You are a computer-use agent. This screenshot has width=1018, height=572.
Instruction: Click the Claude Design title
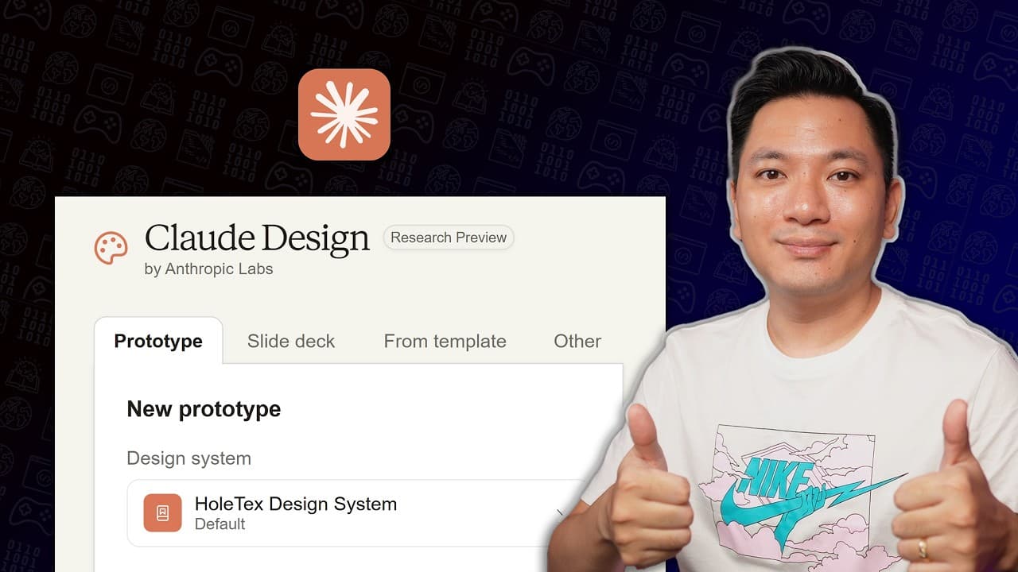coord(257,238)
